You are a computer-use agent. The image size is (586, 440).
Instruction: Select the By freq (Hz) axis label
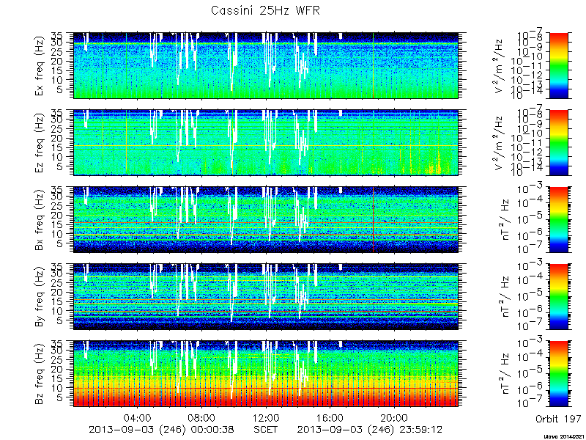point(40,297)
